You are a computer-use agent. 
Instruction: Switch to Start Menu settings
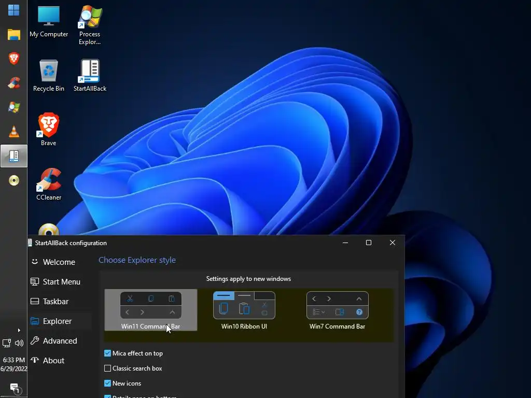60,281
